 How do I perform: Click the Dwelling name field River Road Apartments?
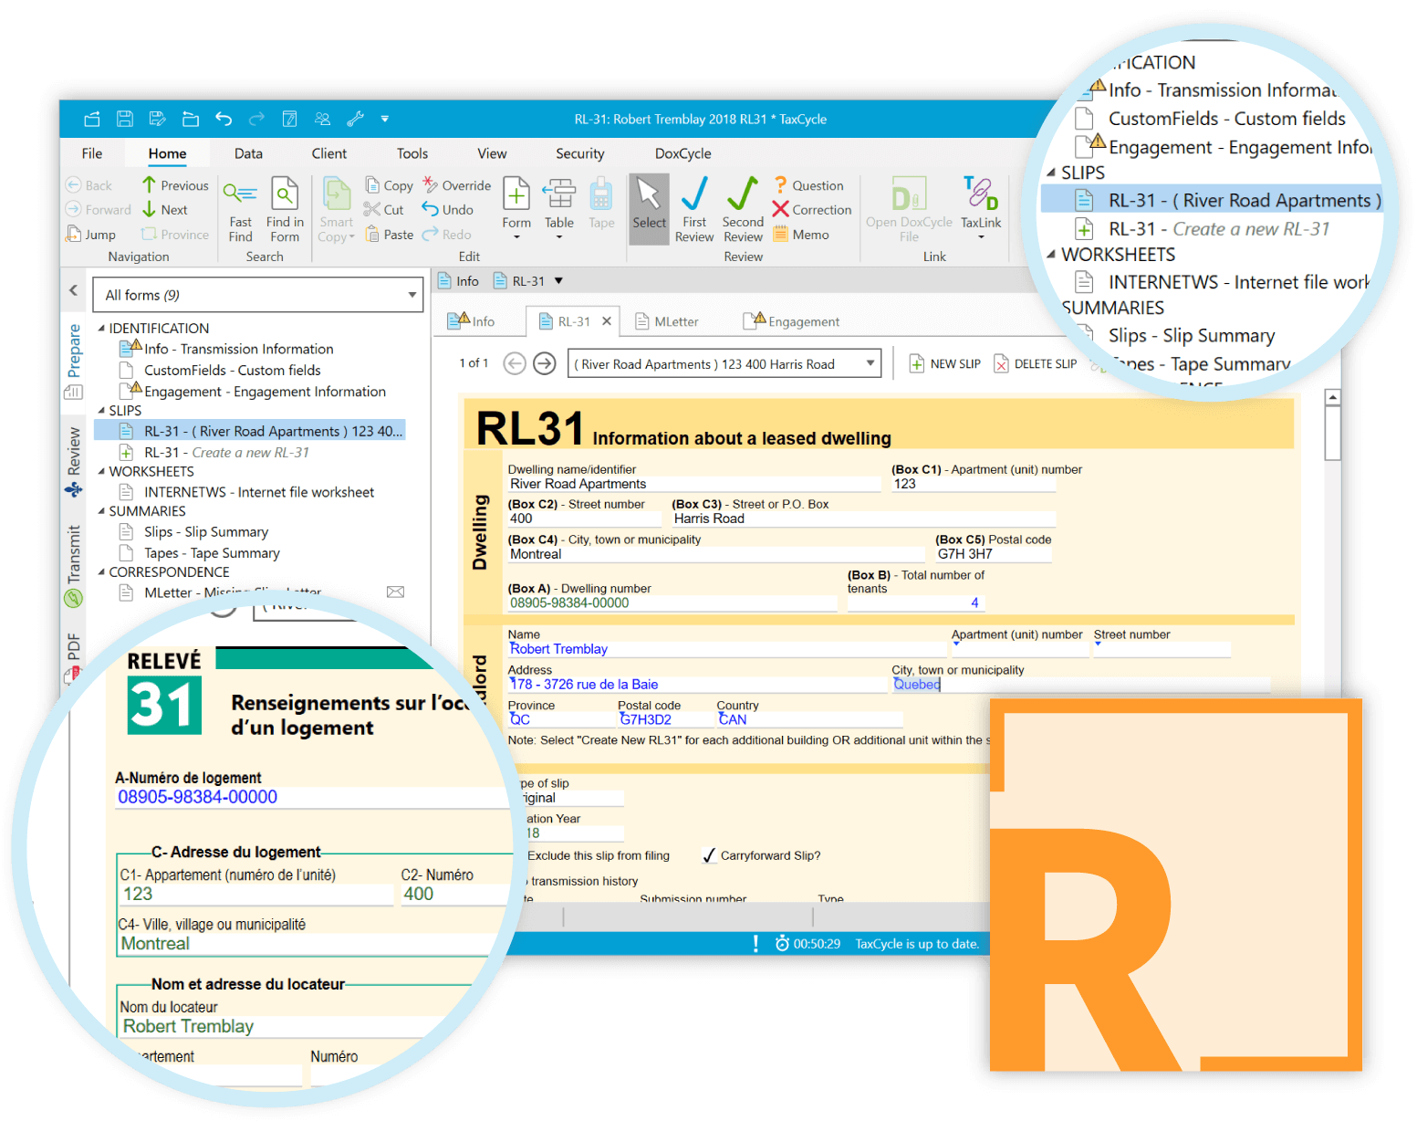(x=693, y=484)
